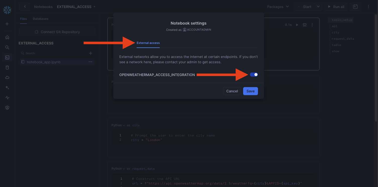Open the AI sparkle sidebar icon
This screenshot has width=378, height=187.
coord(7,88)
